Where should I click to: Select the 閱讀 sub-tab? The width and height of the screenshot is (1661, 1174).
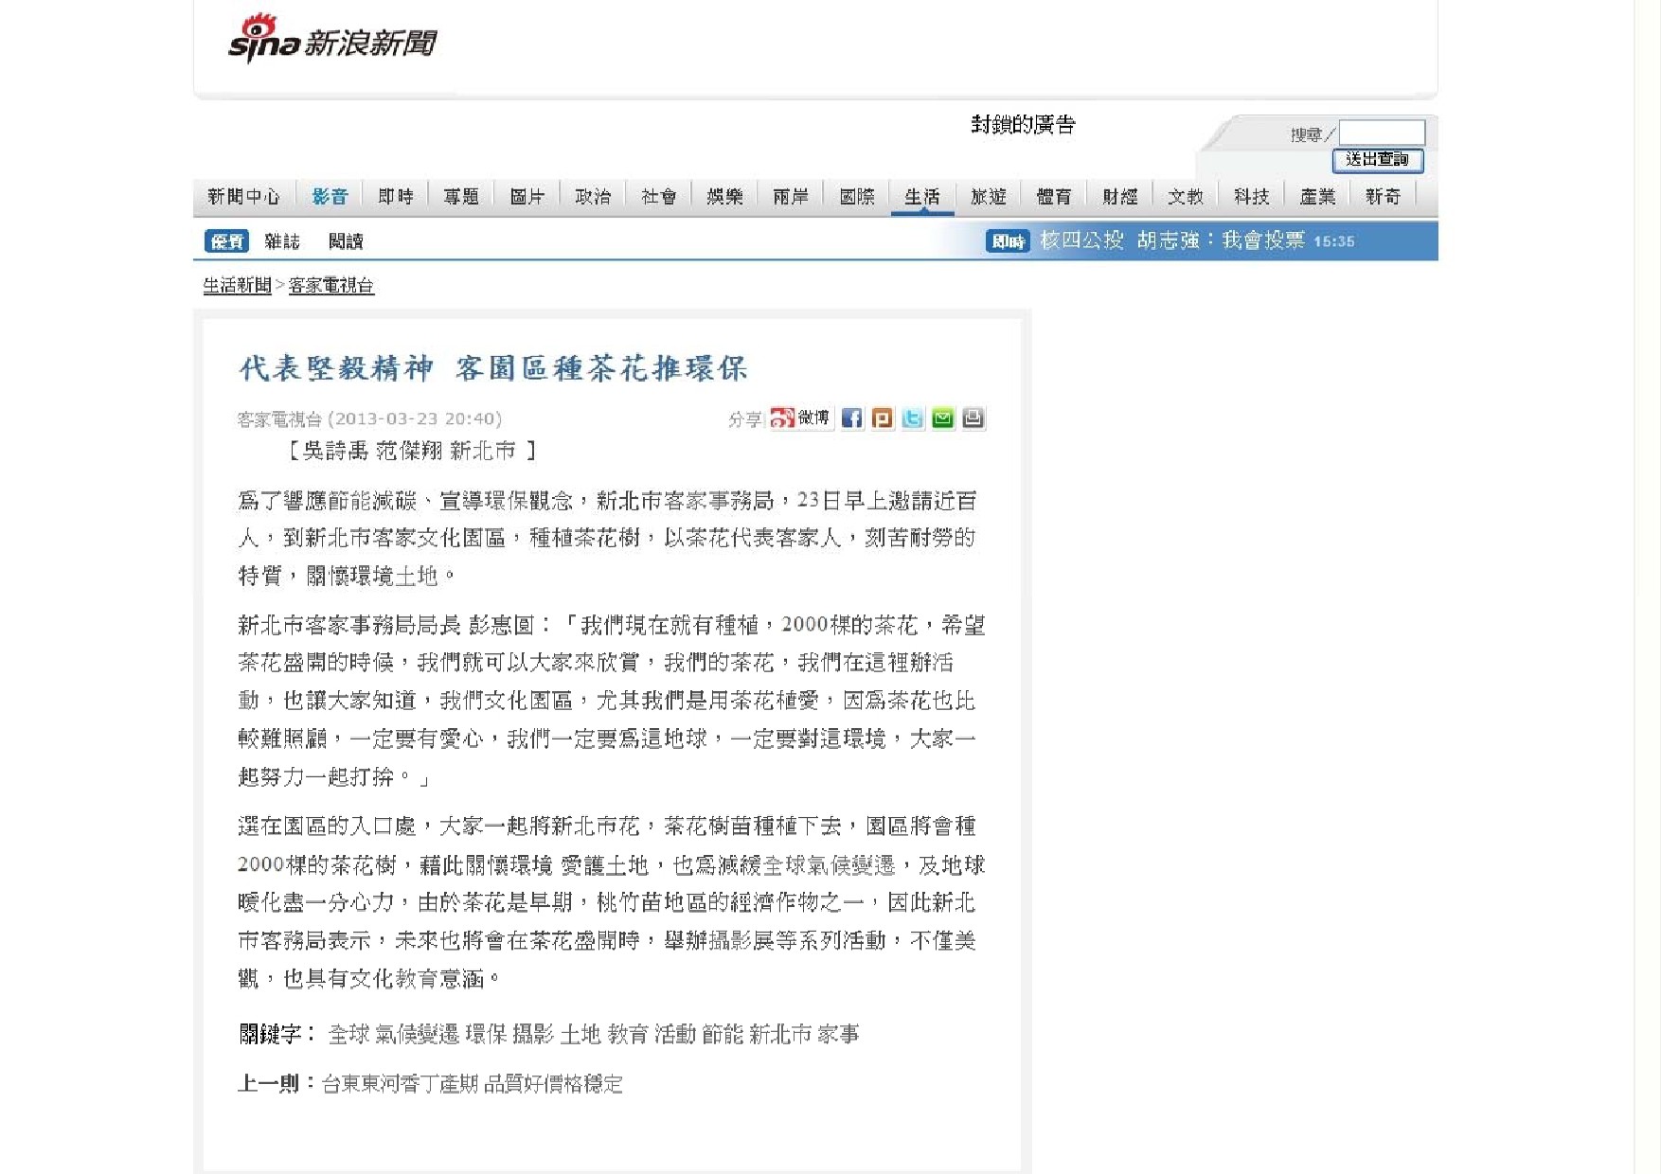(347, 241)
